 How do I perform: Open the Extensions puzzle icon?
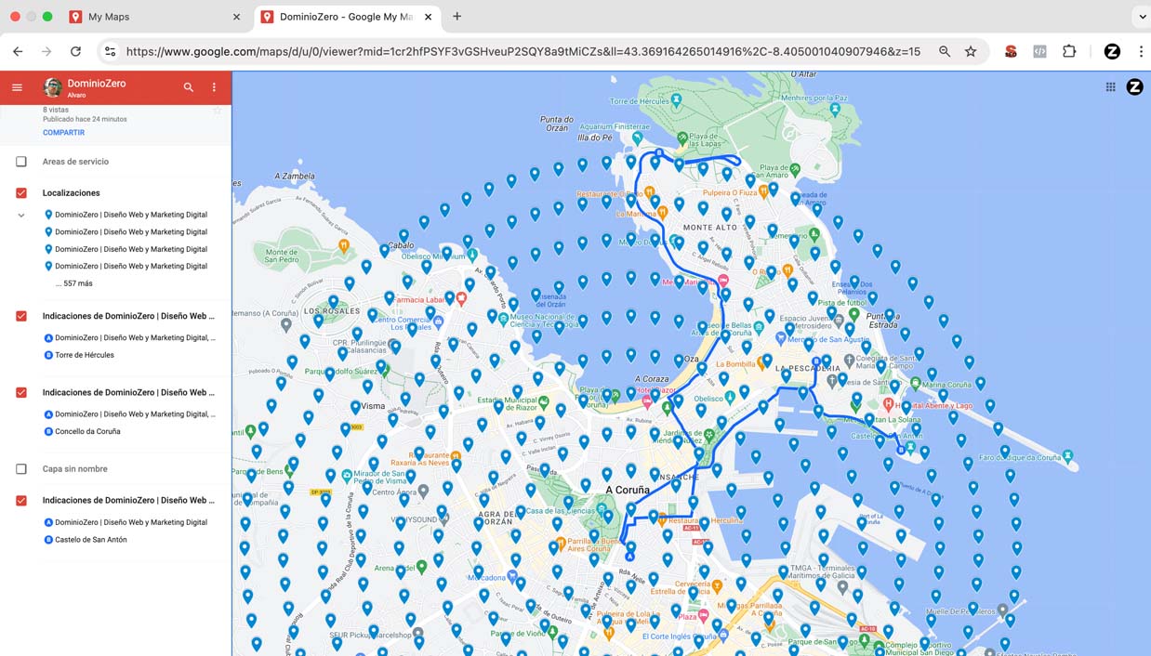click(x=1069, y=52)
